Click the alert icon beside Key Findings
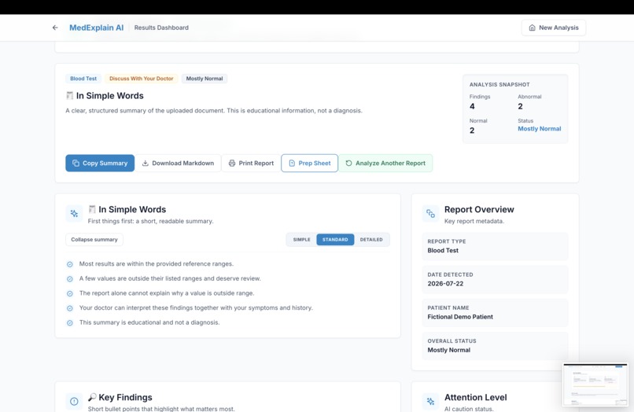 pos(74,401)
